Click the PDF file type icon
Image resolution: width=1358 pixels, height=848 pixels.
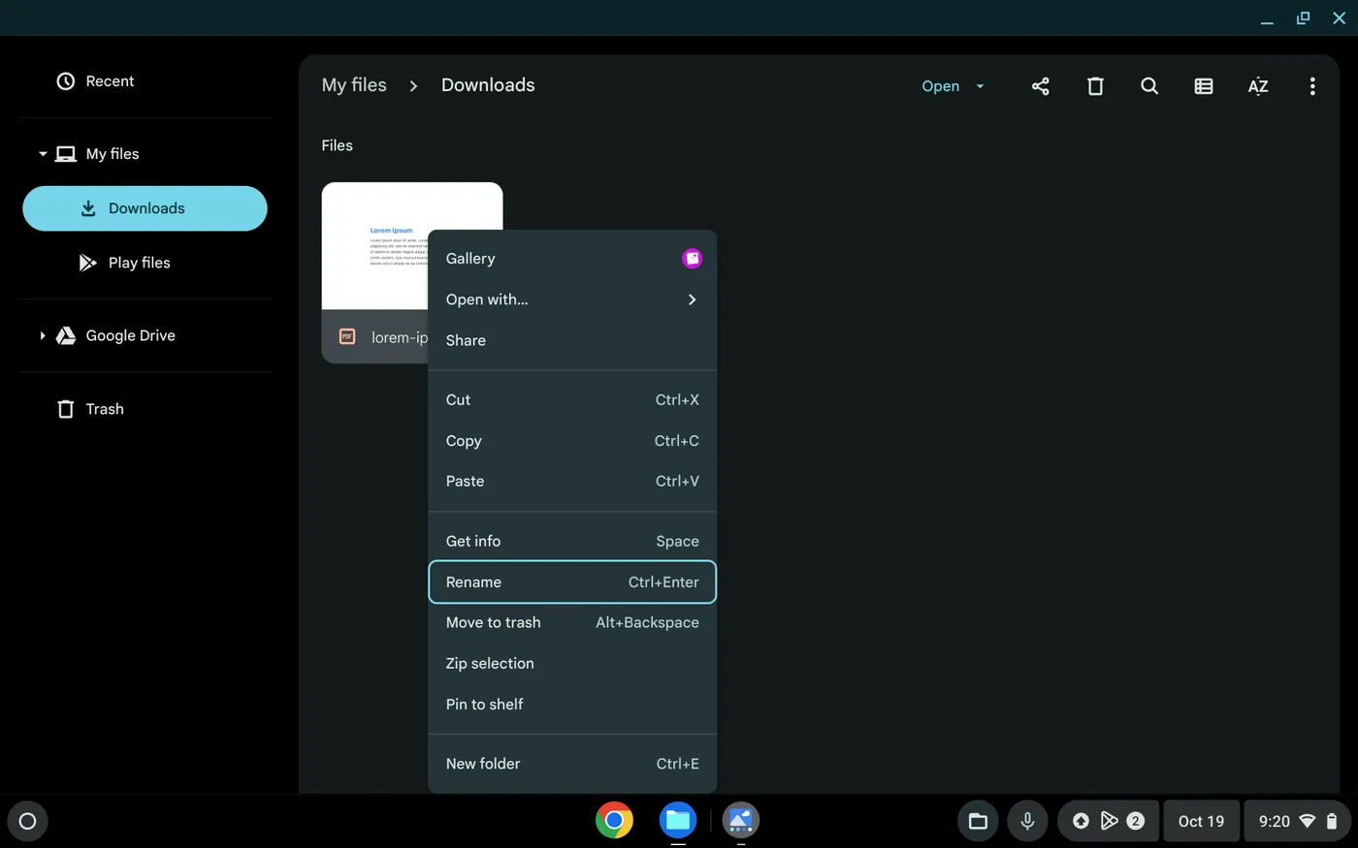click(347, 336)
